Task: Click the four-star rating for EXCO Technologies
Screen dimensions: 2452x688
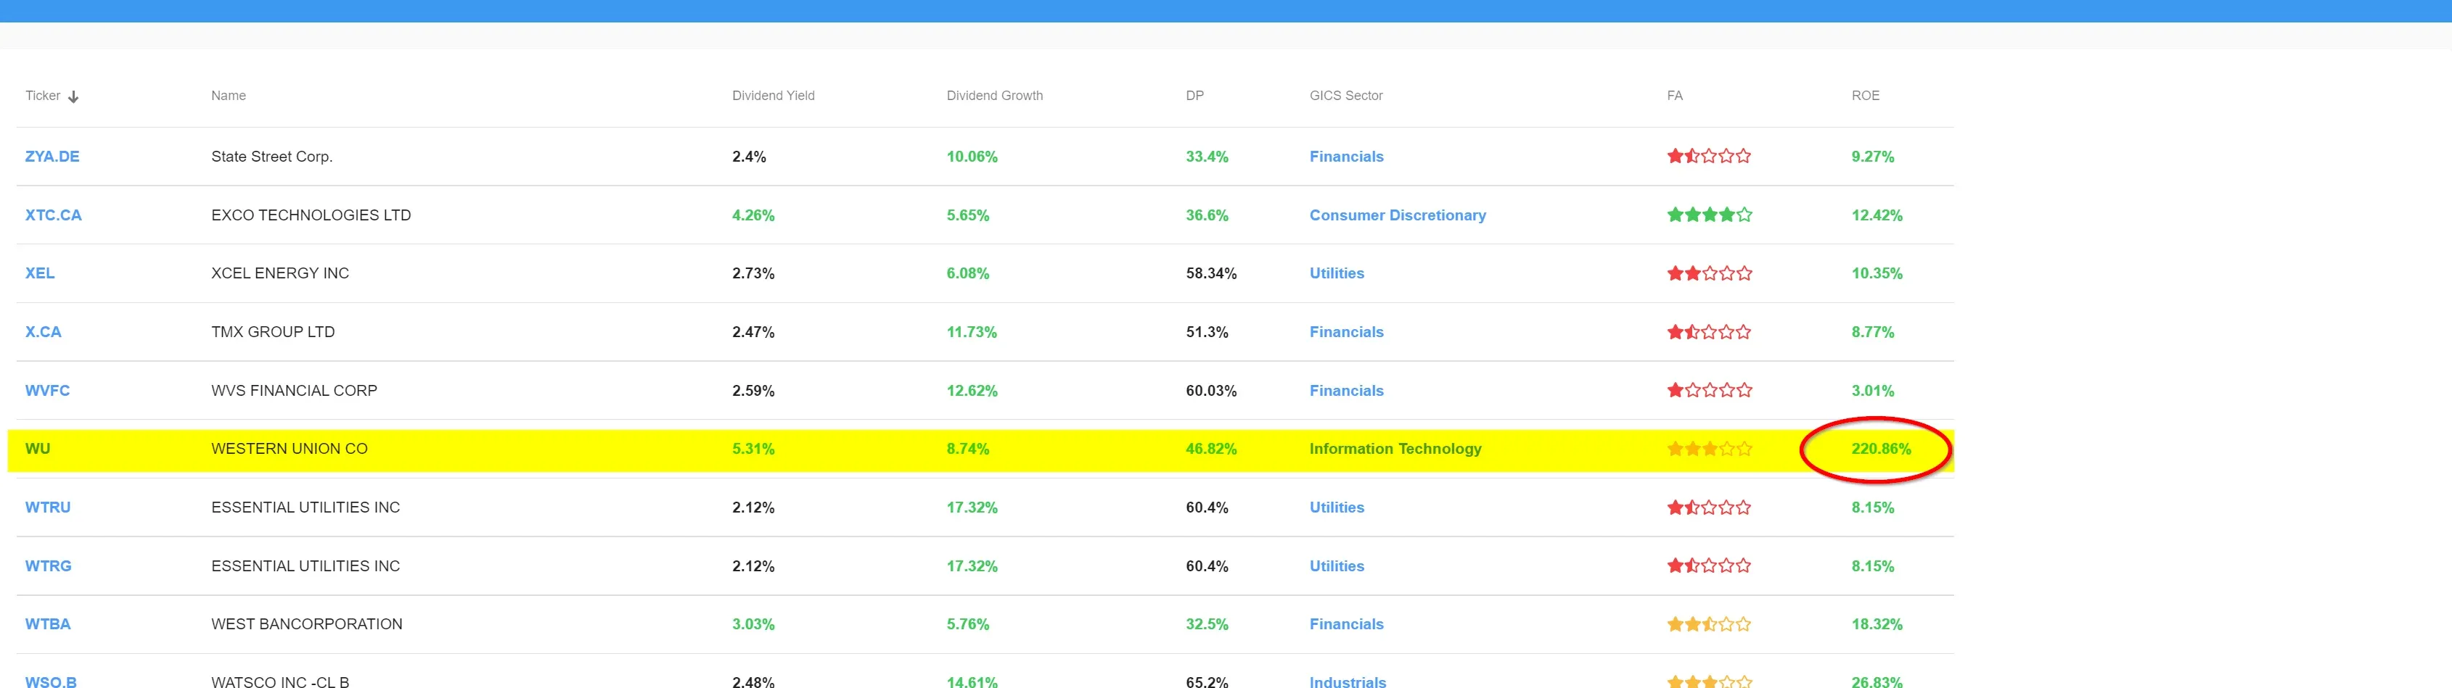Action: pyautogui.click(x=1709, y=215)
